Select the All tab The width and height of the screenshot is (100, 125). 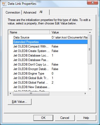(44, 12)
